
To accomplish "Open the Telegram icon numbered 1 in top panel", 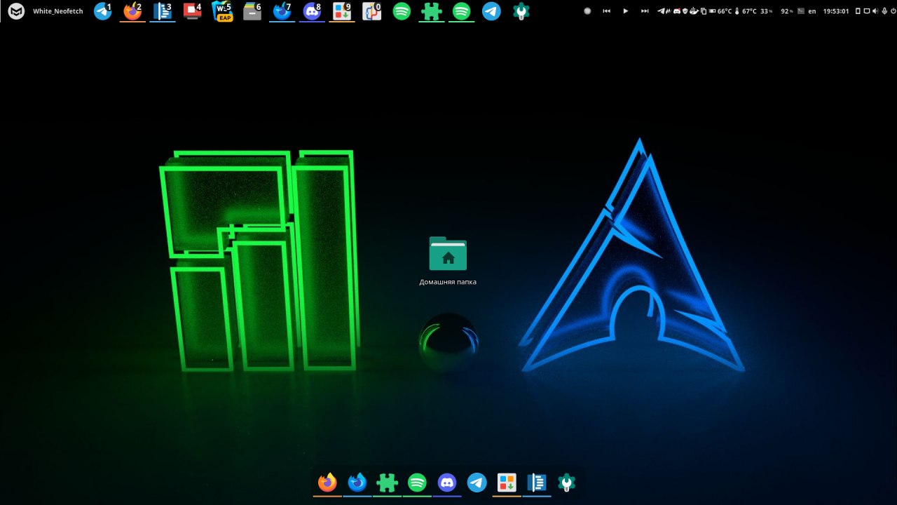I will 103,11.
